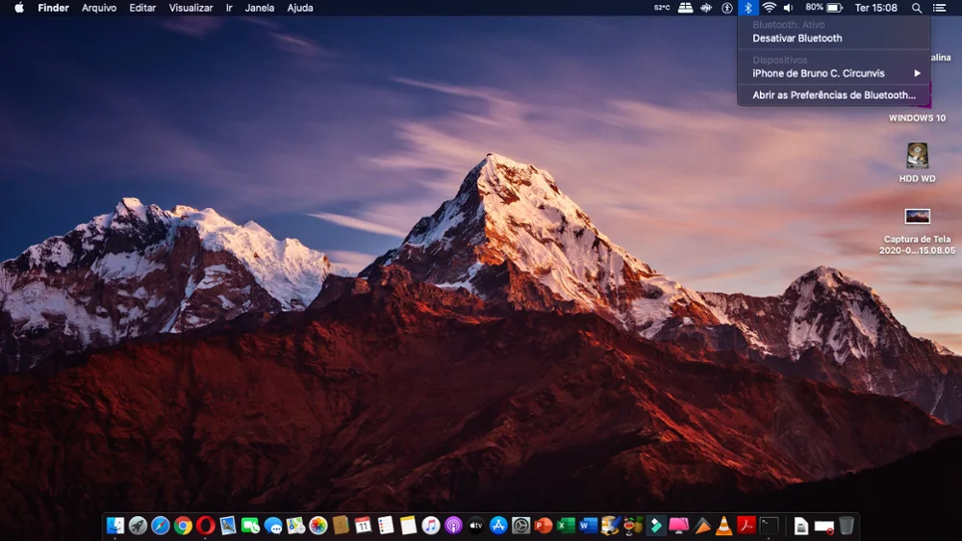Open Maps from the Dock
The width and height of the screenshot is (962, 541).
[x=295, y=526]
